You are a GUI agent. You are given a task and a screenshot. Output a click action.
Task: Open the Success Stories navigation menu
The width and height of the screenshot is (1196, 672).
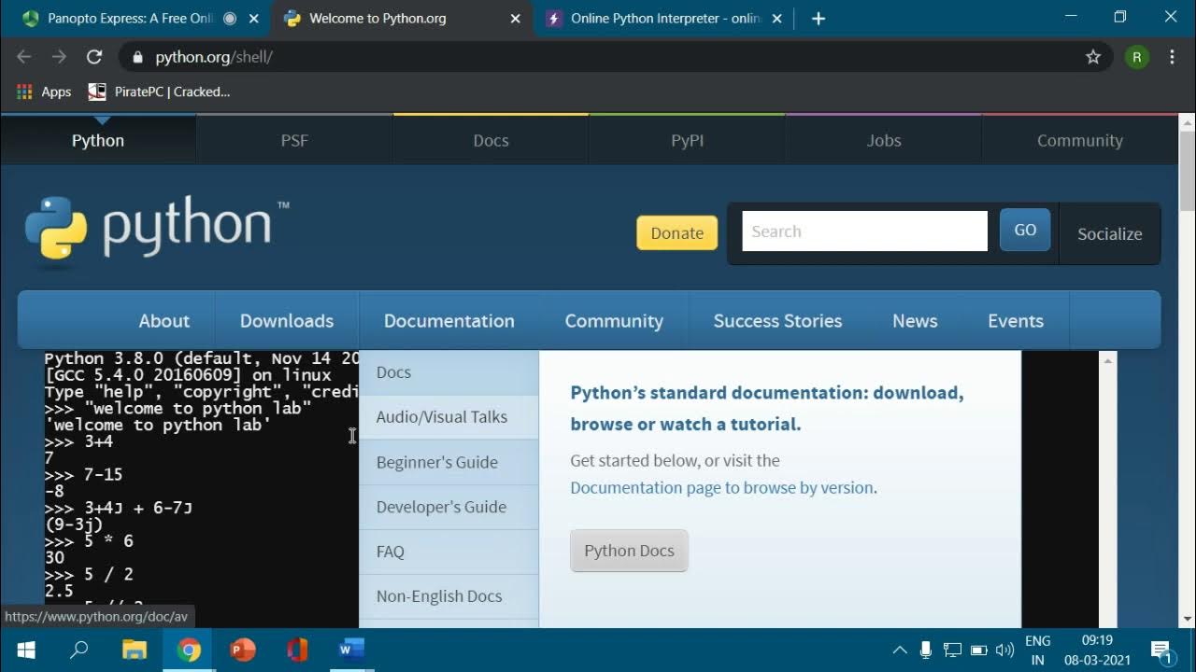coord(777,320)
